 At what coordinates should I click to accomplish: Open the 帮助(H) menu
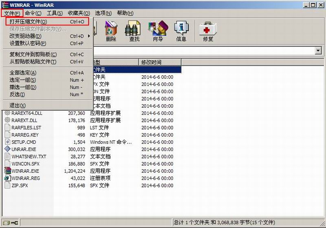click(125, 13)
